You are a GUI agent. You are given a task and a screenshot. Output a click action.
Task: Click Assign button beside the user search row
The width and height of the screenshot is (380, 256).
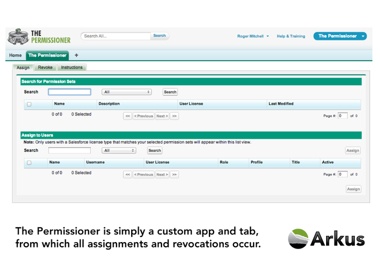pyautogui.click(x=353, y=151)
